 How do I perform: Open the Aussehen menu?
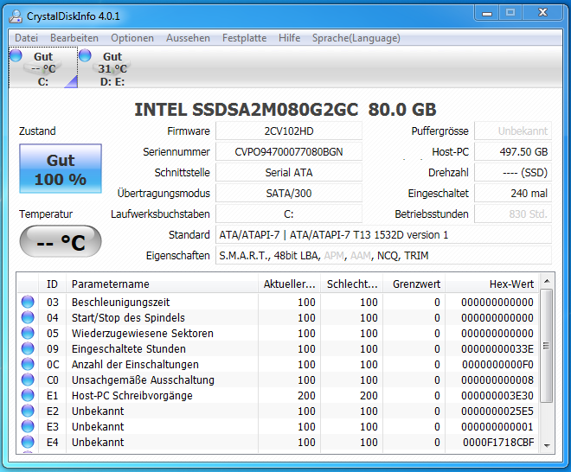click(188, 38)
